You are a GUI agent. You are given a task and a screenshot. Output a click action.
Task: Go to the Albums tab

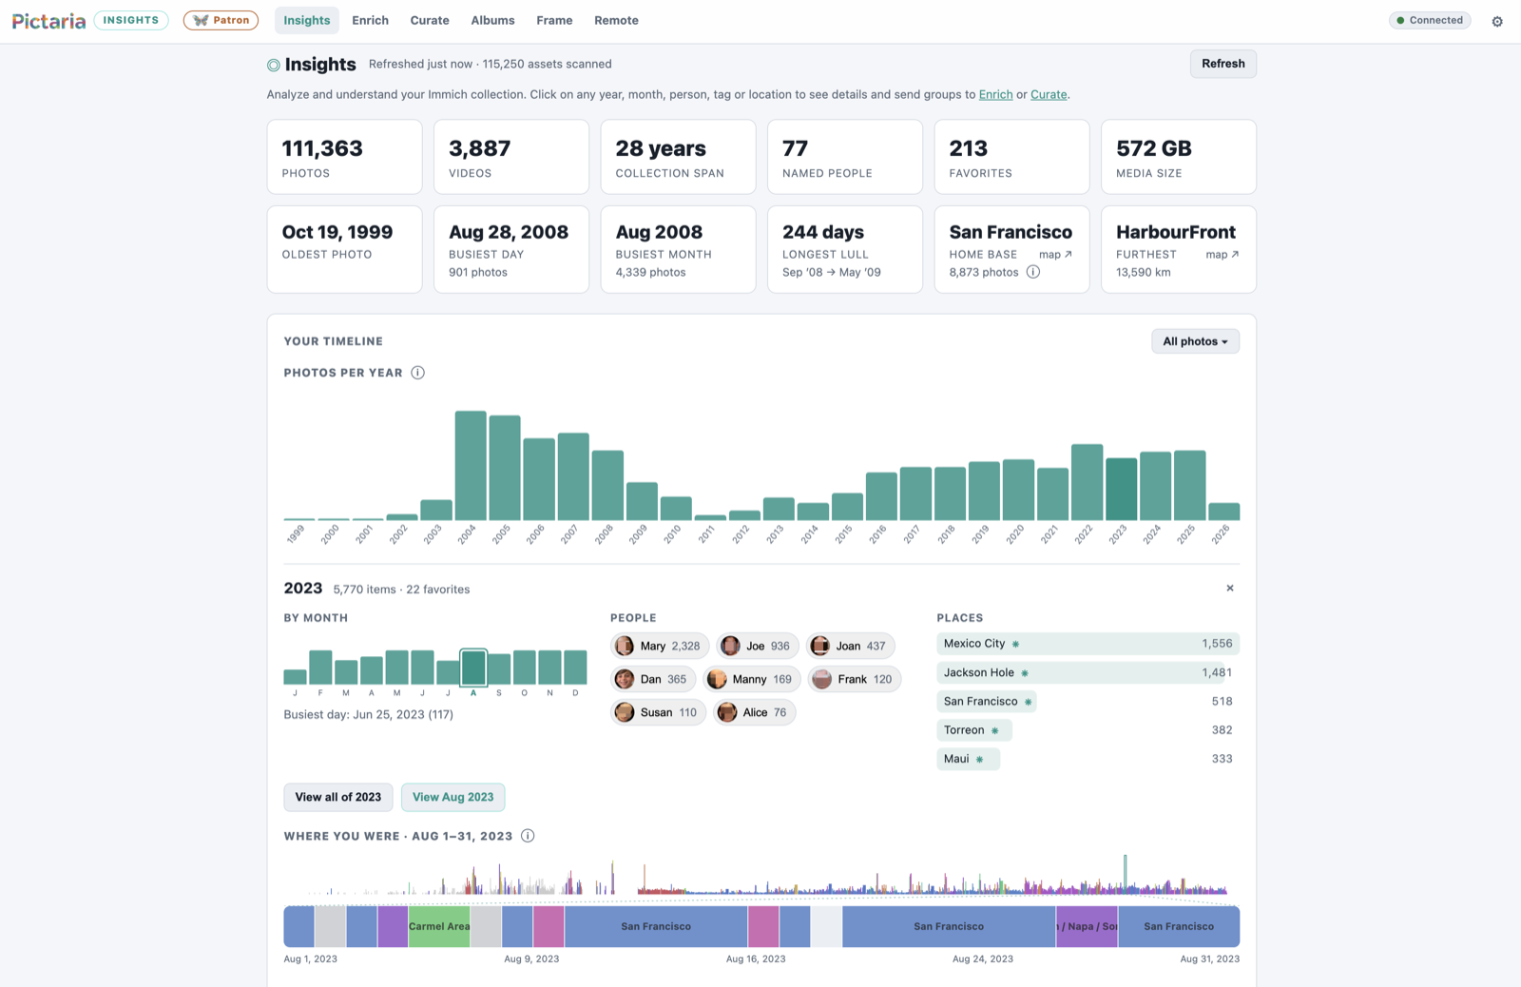tap(492, 20)
